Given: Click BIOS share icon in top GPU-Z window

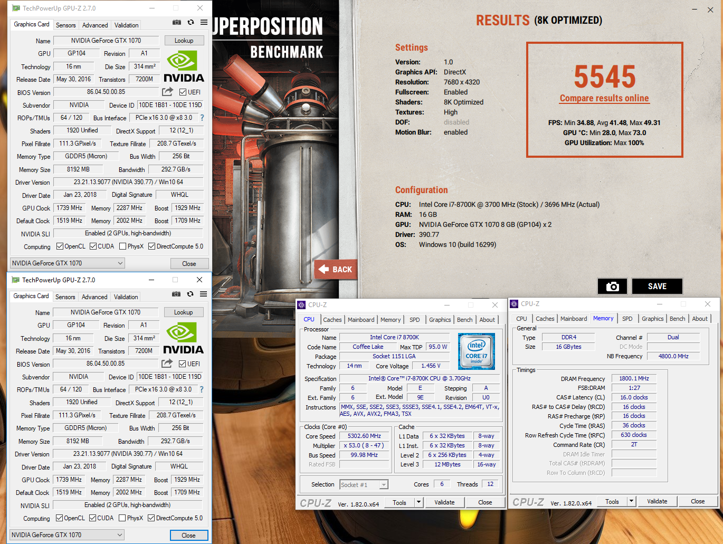Looking at the screenshot, I should [x=167, y=92].
